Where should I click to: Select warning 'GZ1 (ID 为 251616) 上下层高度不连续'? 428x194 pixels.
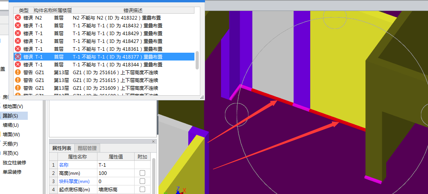click(x=115, y=73)
